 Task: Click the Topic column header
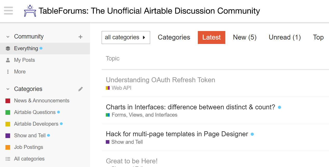coord(113,58)
